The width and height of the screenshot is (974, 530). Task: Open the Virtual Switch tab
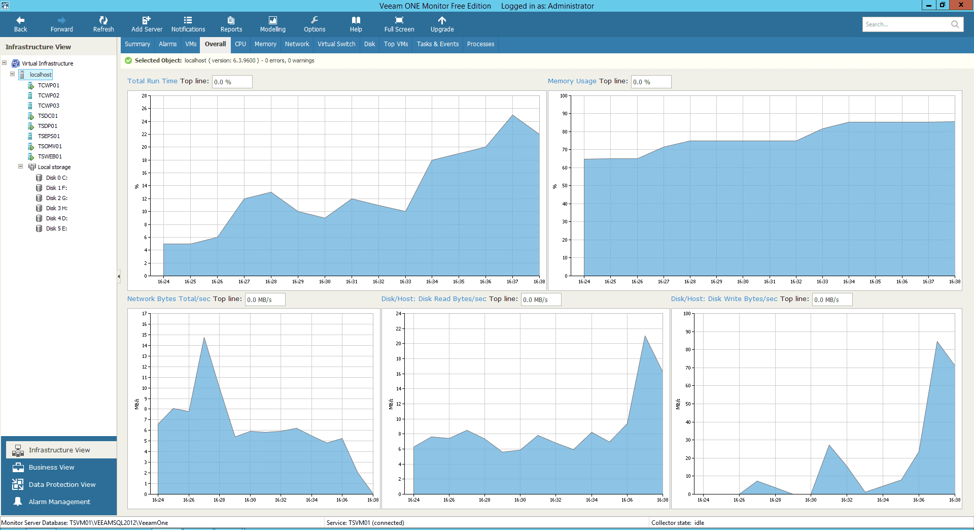[336, 44]
